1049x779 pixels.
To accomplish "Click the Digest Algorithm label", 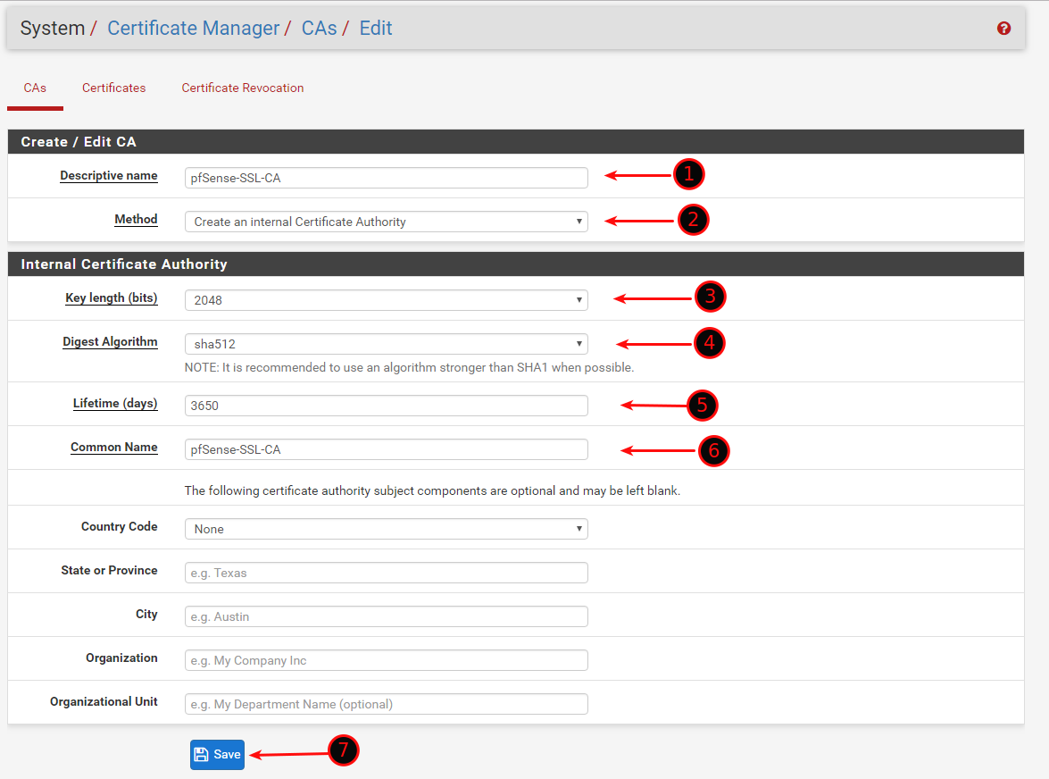I will coord(111,341).
